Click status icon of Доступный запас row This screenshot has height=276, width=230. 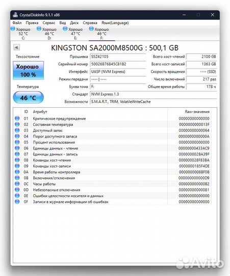pyautogui.click(x=17, y=130)
